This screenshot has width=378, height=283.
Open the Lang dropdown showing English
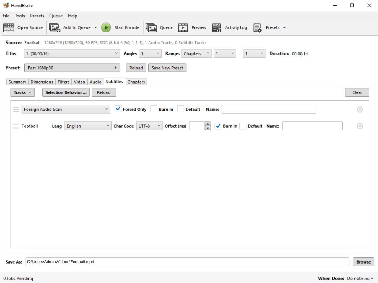[88, 126]
